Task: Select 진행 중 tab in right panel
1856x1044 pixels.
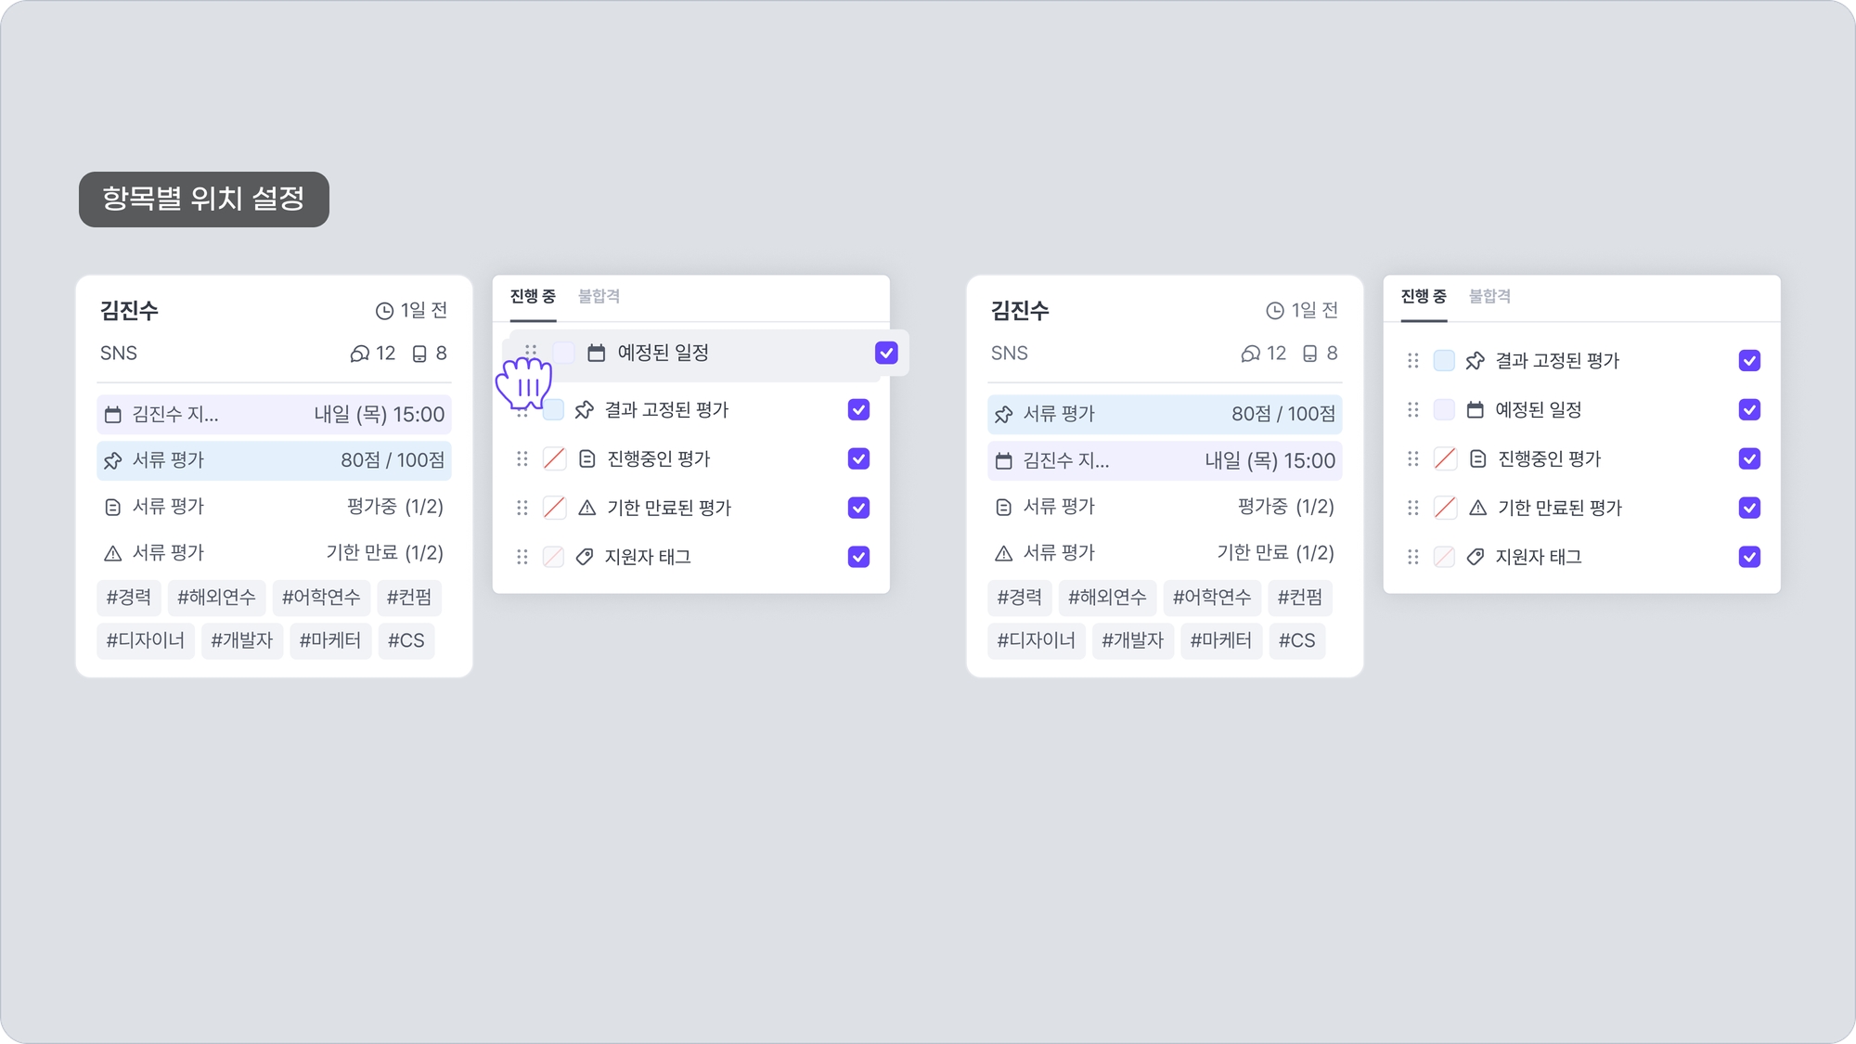Action: tap(1423, 296)
